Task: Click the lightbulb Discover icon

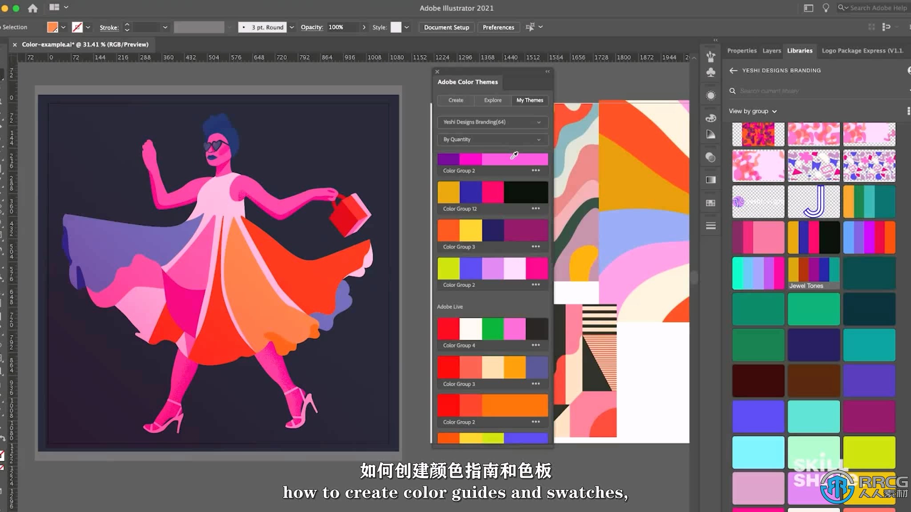Action: click(x=826, y=8)
